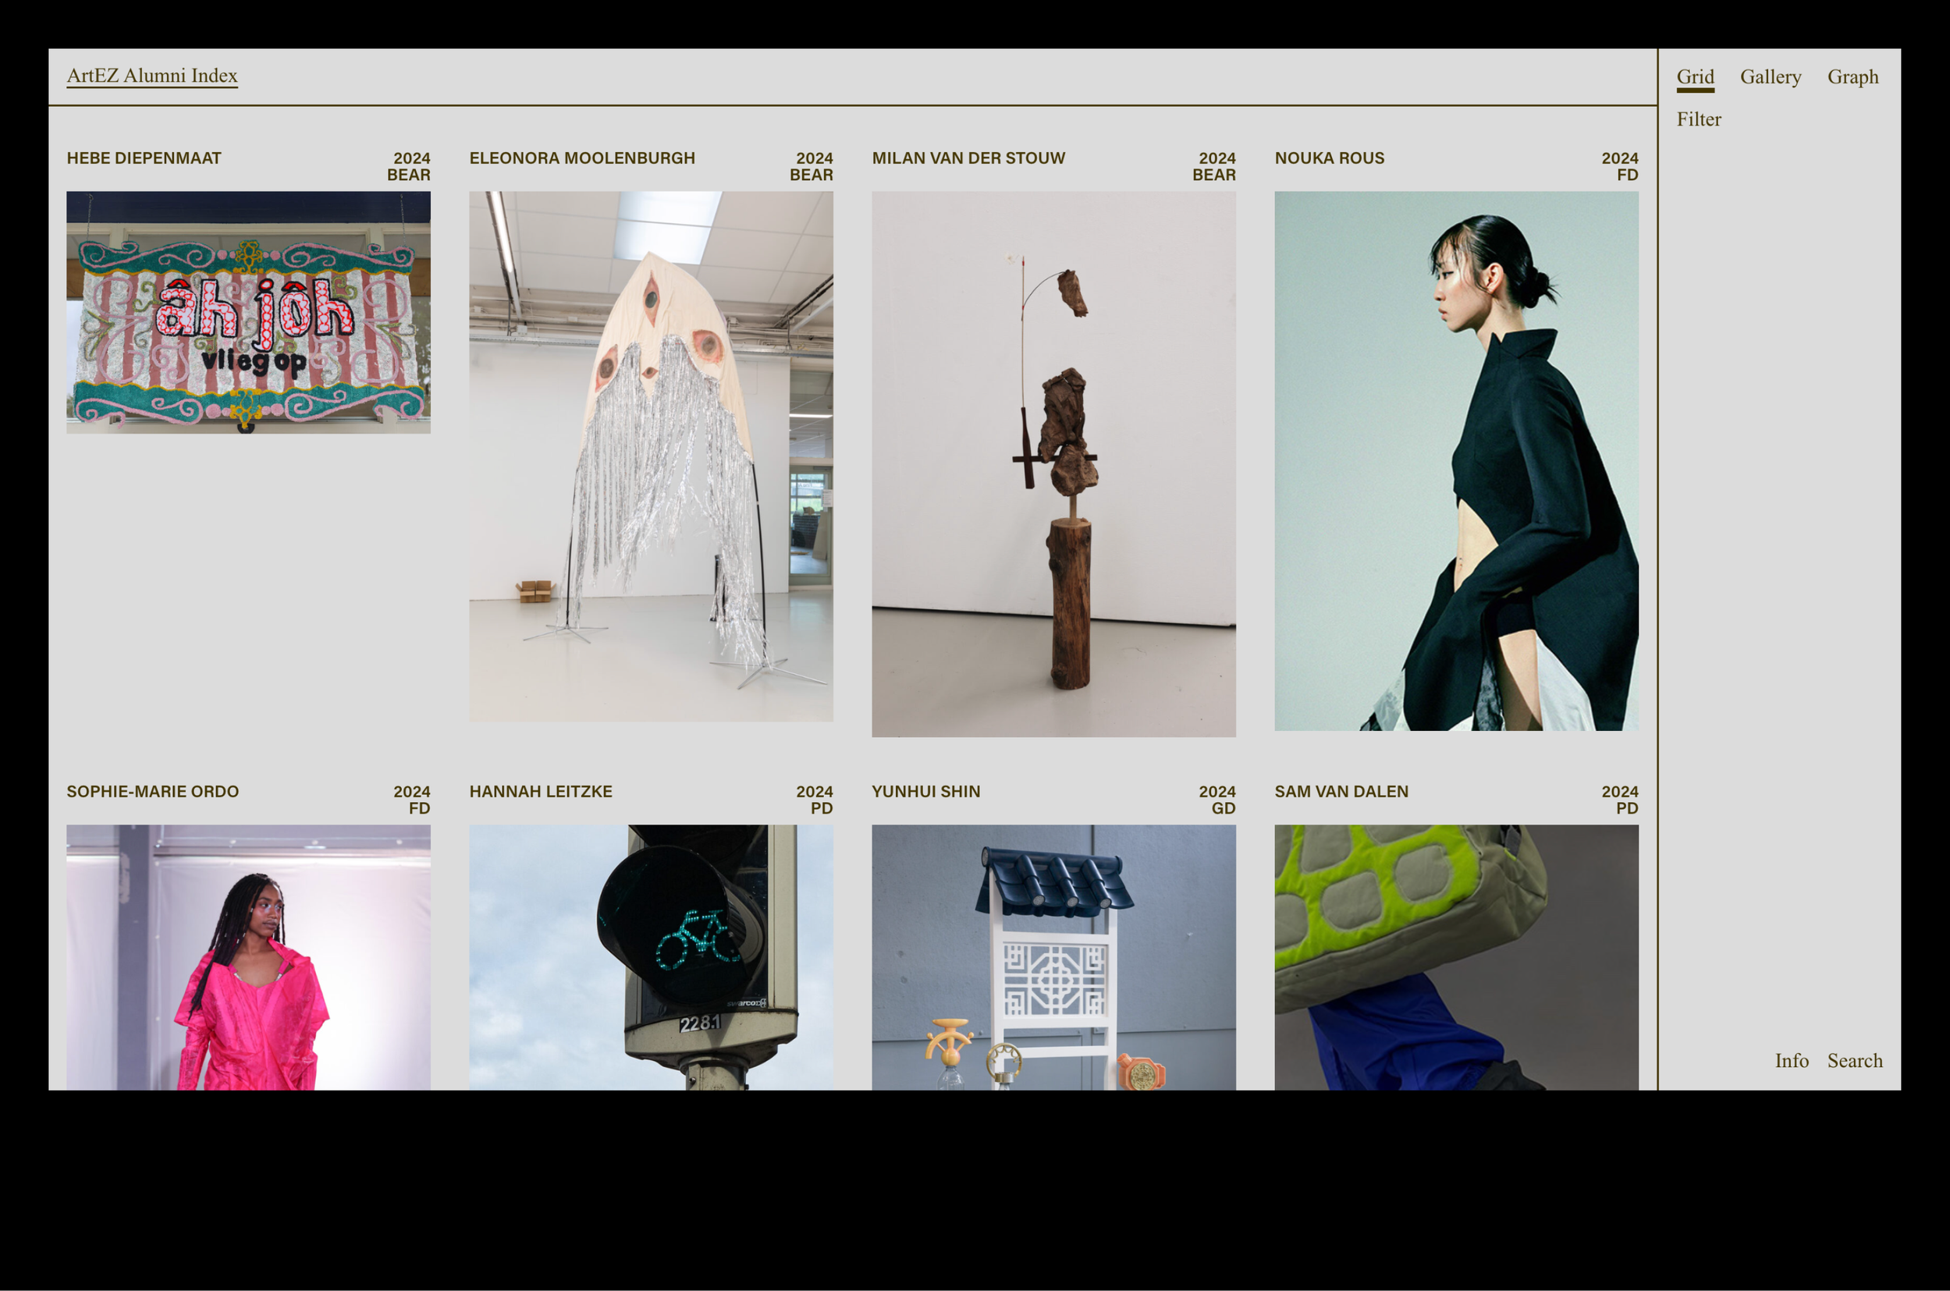Select '2024 PD' label beside Sam van Dalen
1950x1291 pixels.
pos(1620,800)
